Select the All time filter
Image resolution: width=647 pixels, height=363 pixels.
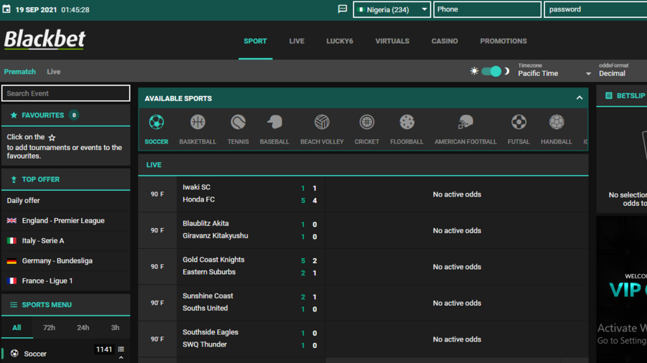[x=17, y=328]
